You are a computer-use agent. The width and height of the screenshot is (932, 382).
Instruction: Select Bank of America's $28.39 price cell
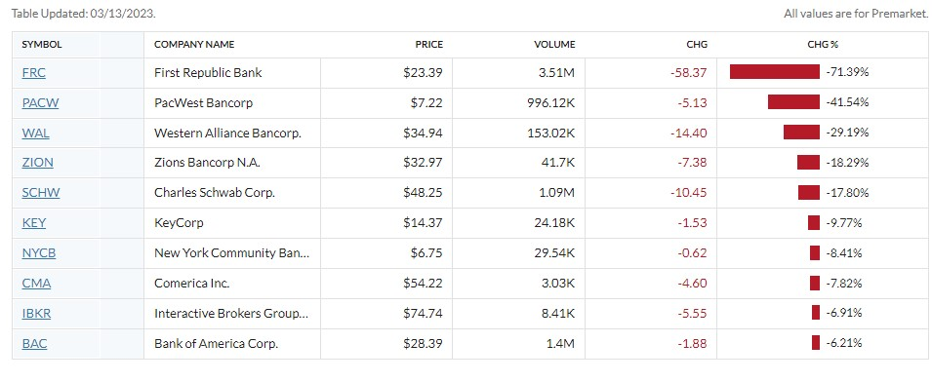[386, 343]
